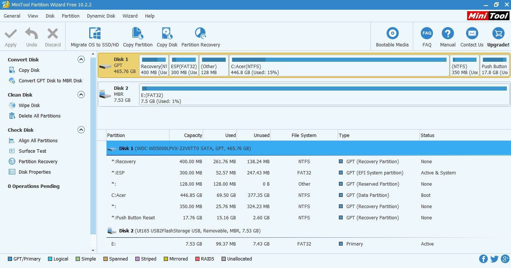The image size is (511, 268).
Task: Select the C:Acer partition row
Action: tap(309, 195)
